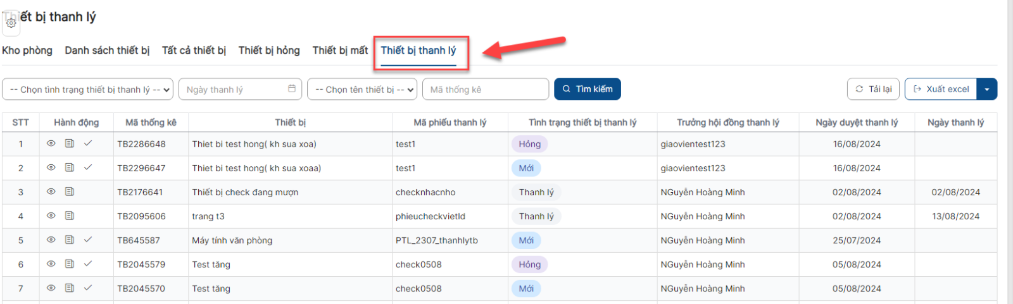Open the Kho phòng tab

click(27, 51)
